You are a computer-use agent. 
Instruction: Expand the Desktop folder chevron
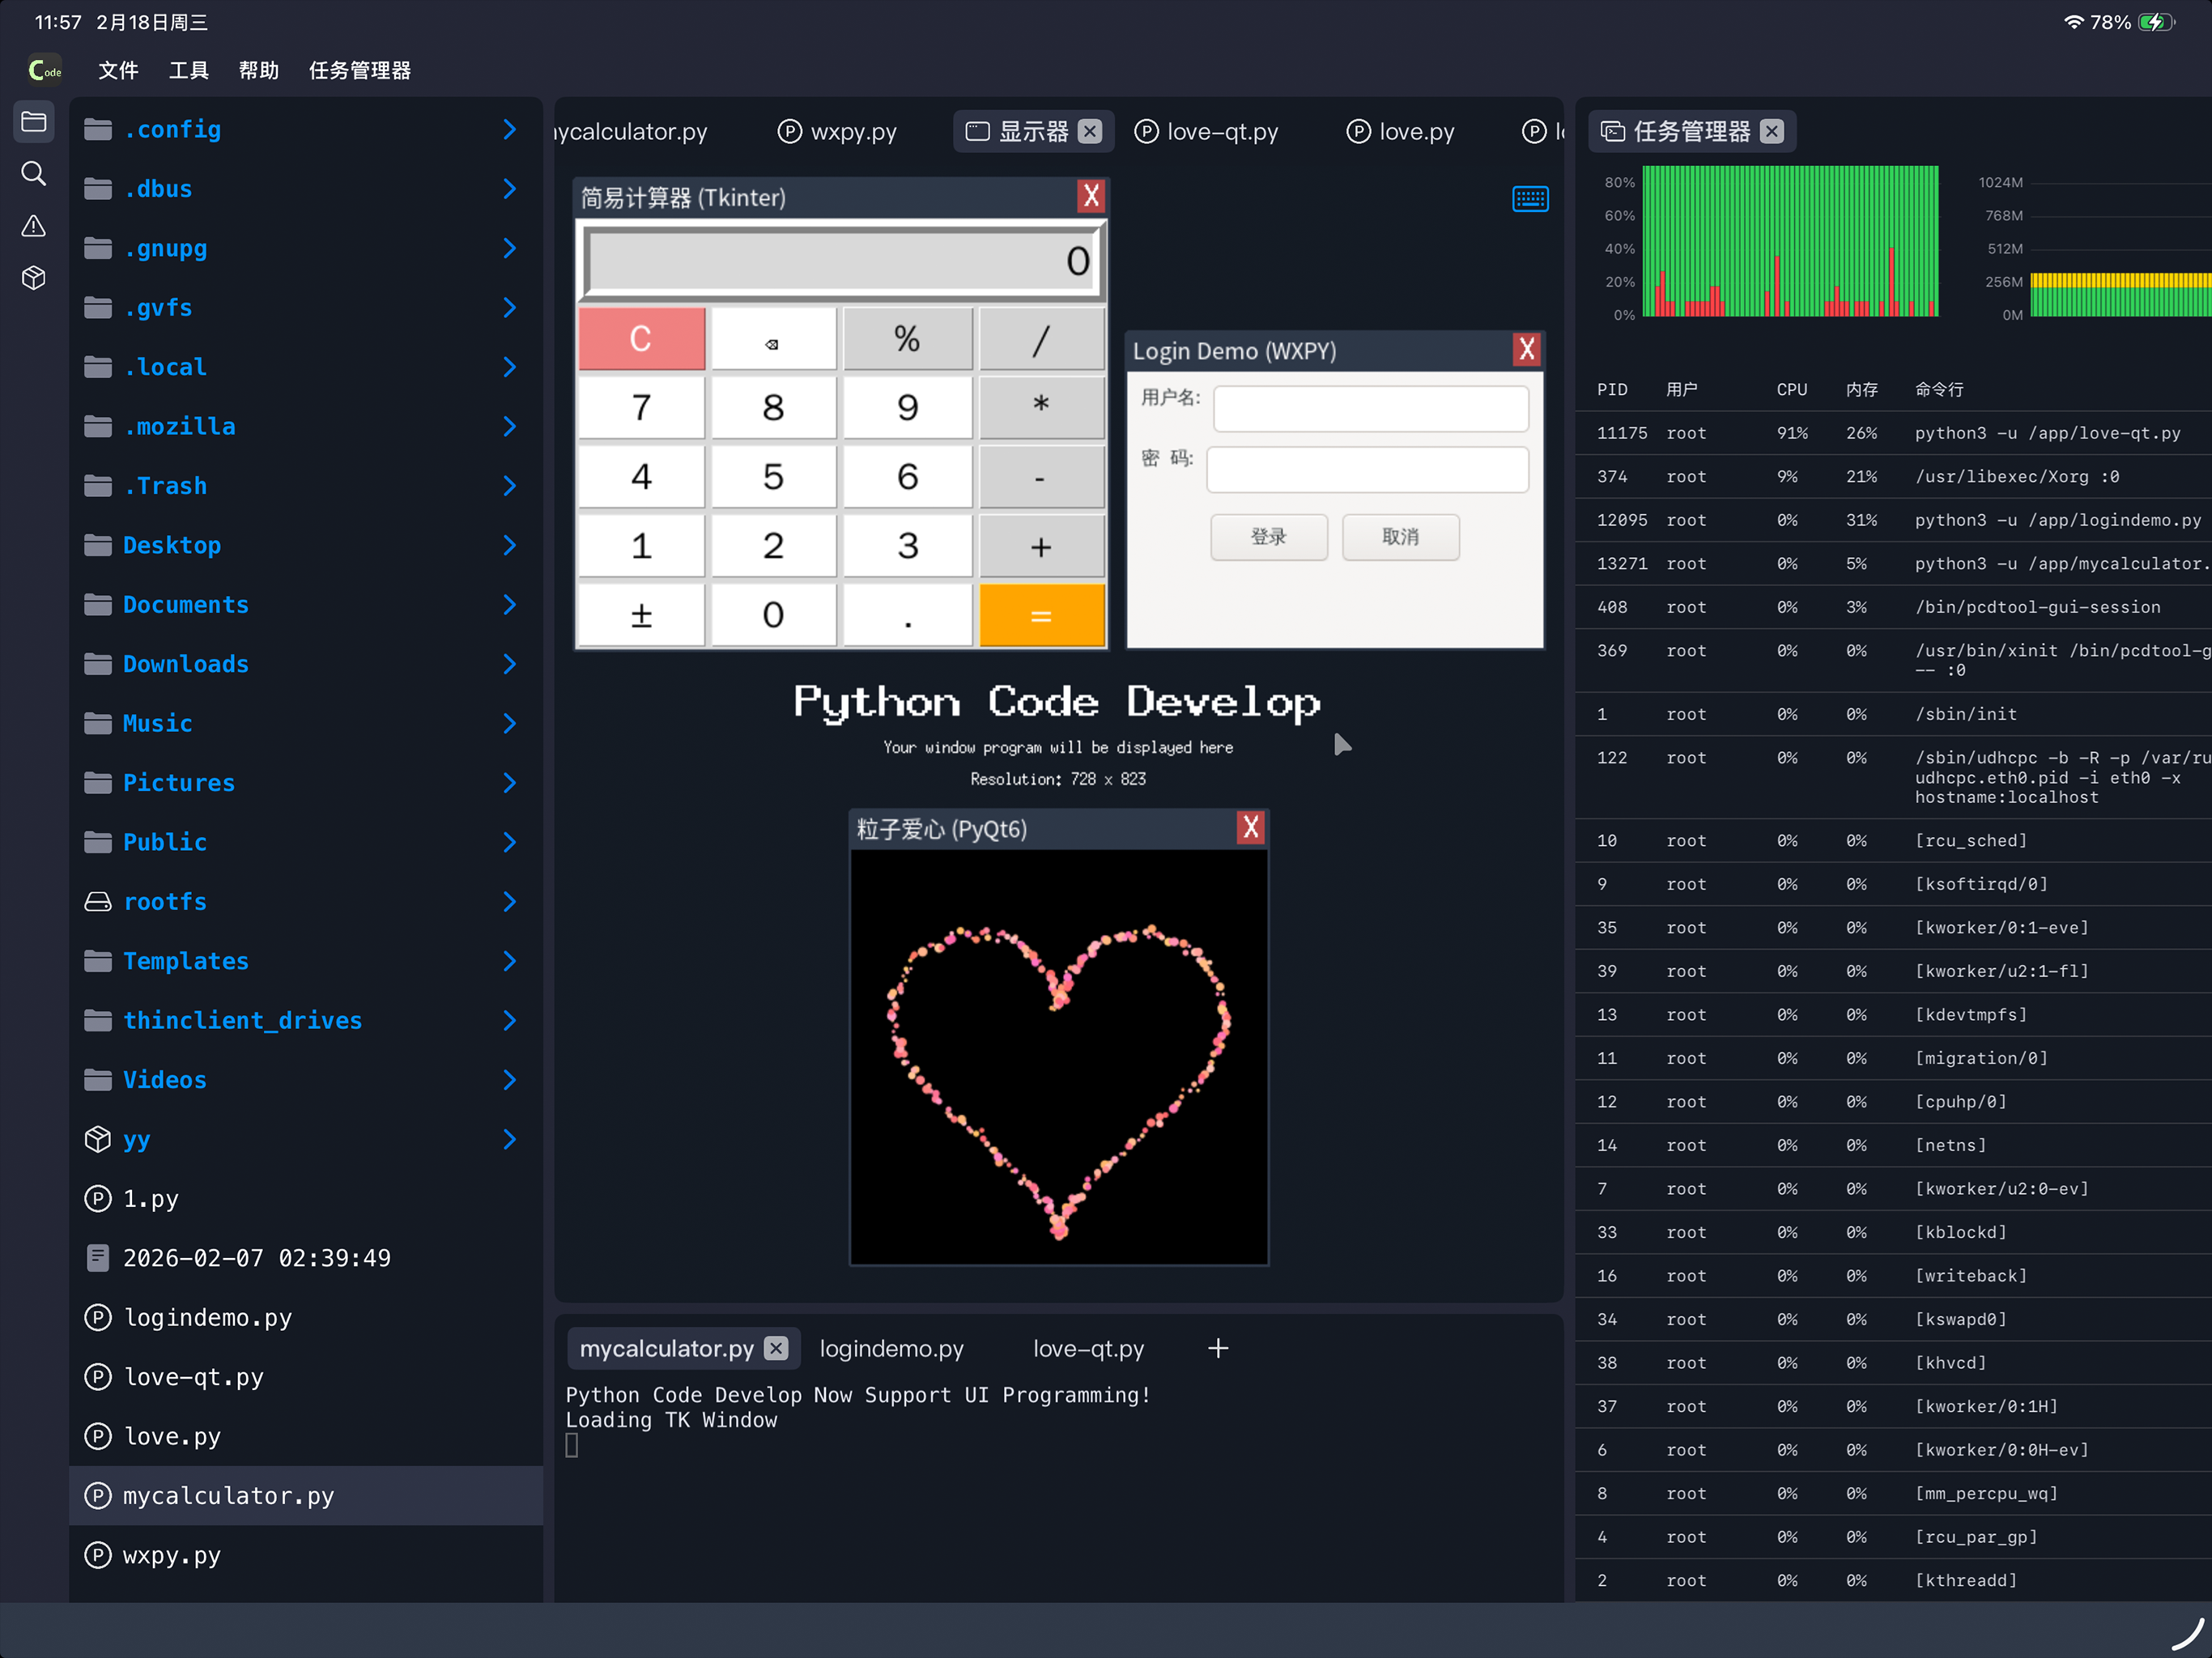tap(510, 545)
